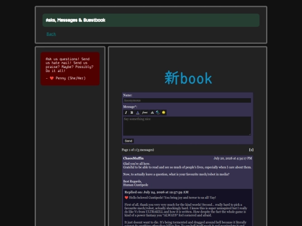Click the favourite mech/robot question line

pyautogui.click(x=176, y=174)
